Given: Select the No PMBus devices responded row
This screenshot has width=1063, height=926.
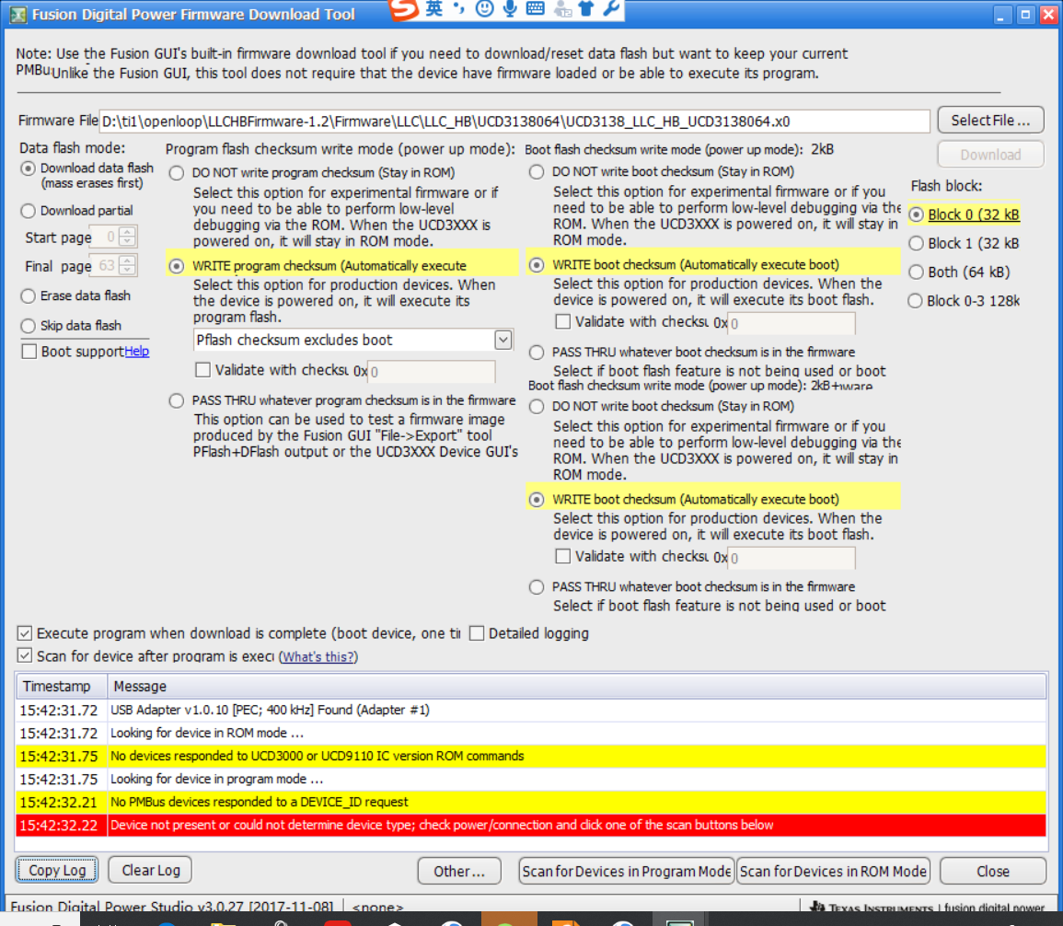Looking at the screenshot, I should pos(531,803).
